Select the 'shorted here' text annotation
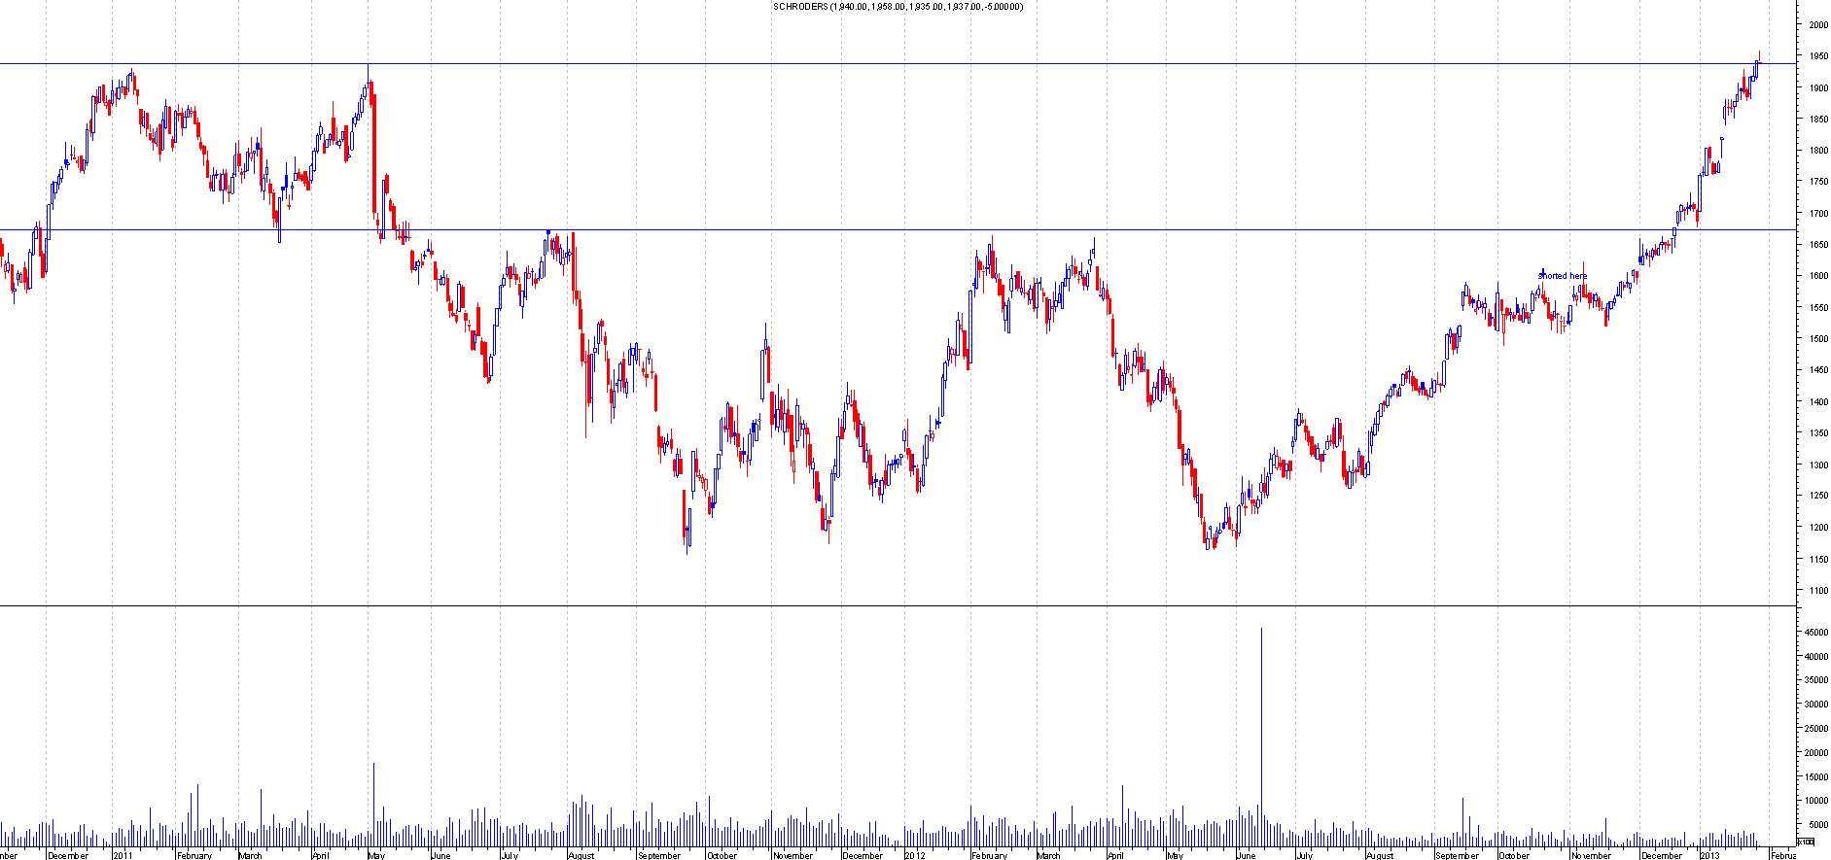1831x860 pixels. [1562, 276]
